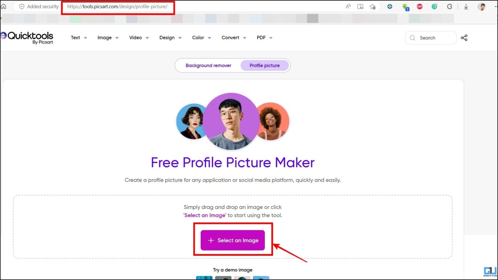Click the 'Select an Image' text link
498x280 pixels.
tap(205, 215)
